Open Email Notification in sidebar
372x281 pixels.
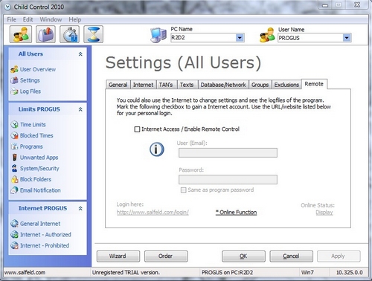[x=40, y=190]
